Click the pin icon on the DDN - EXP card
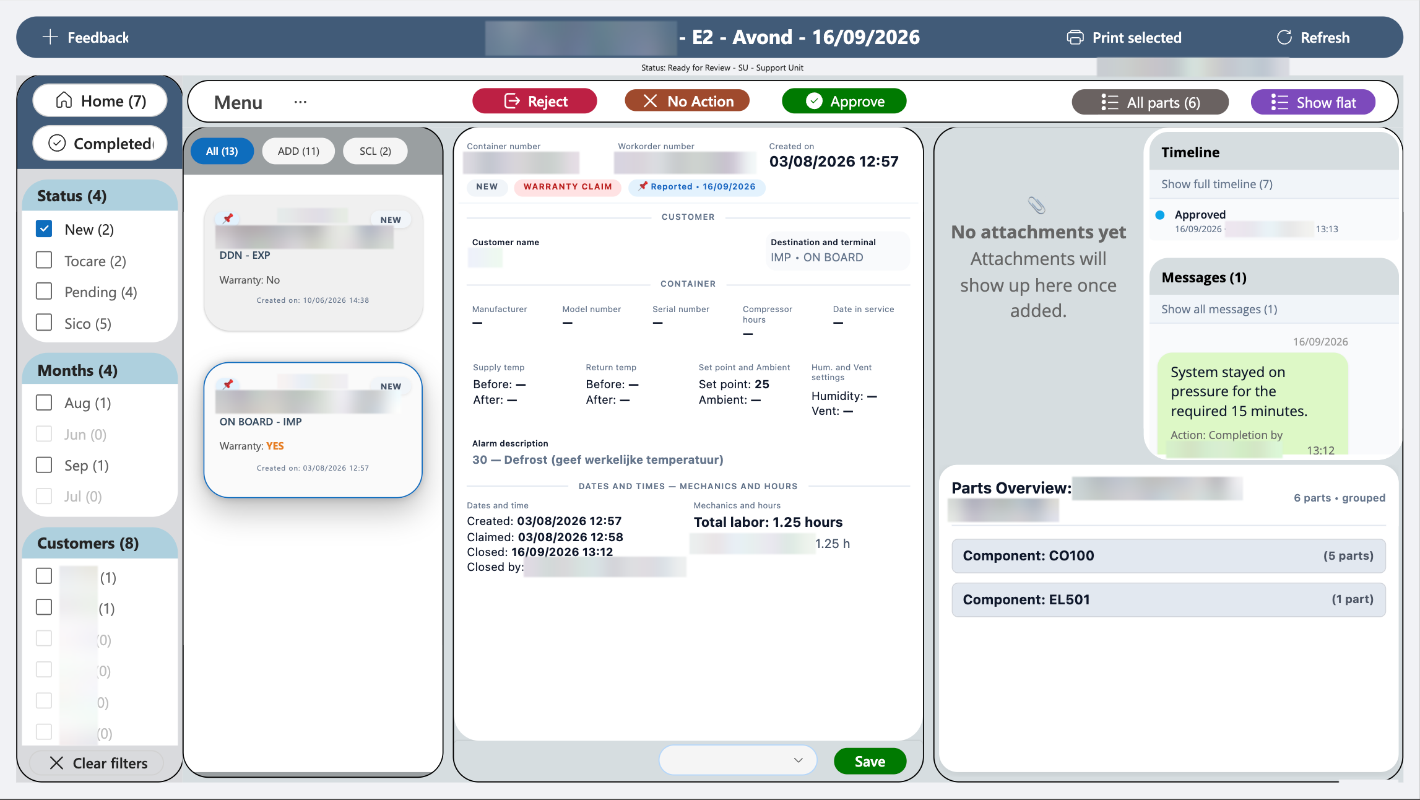The image size is (1420, 800). (x=228, y=219)
